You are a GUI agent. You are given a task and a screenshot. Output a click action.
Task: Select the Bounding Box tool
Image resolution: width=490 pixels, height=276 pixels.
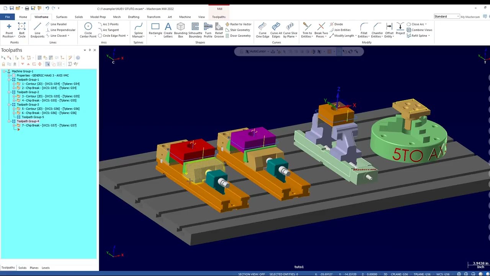[181, 30]
